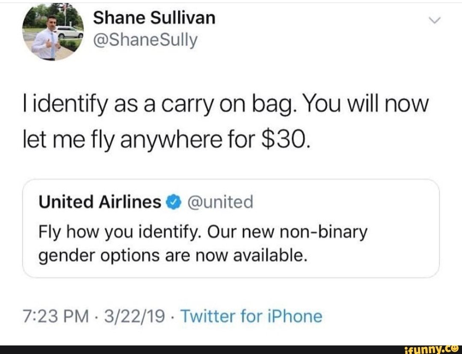Click the Shane Sullivan display name

pos(154,18)
